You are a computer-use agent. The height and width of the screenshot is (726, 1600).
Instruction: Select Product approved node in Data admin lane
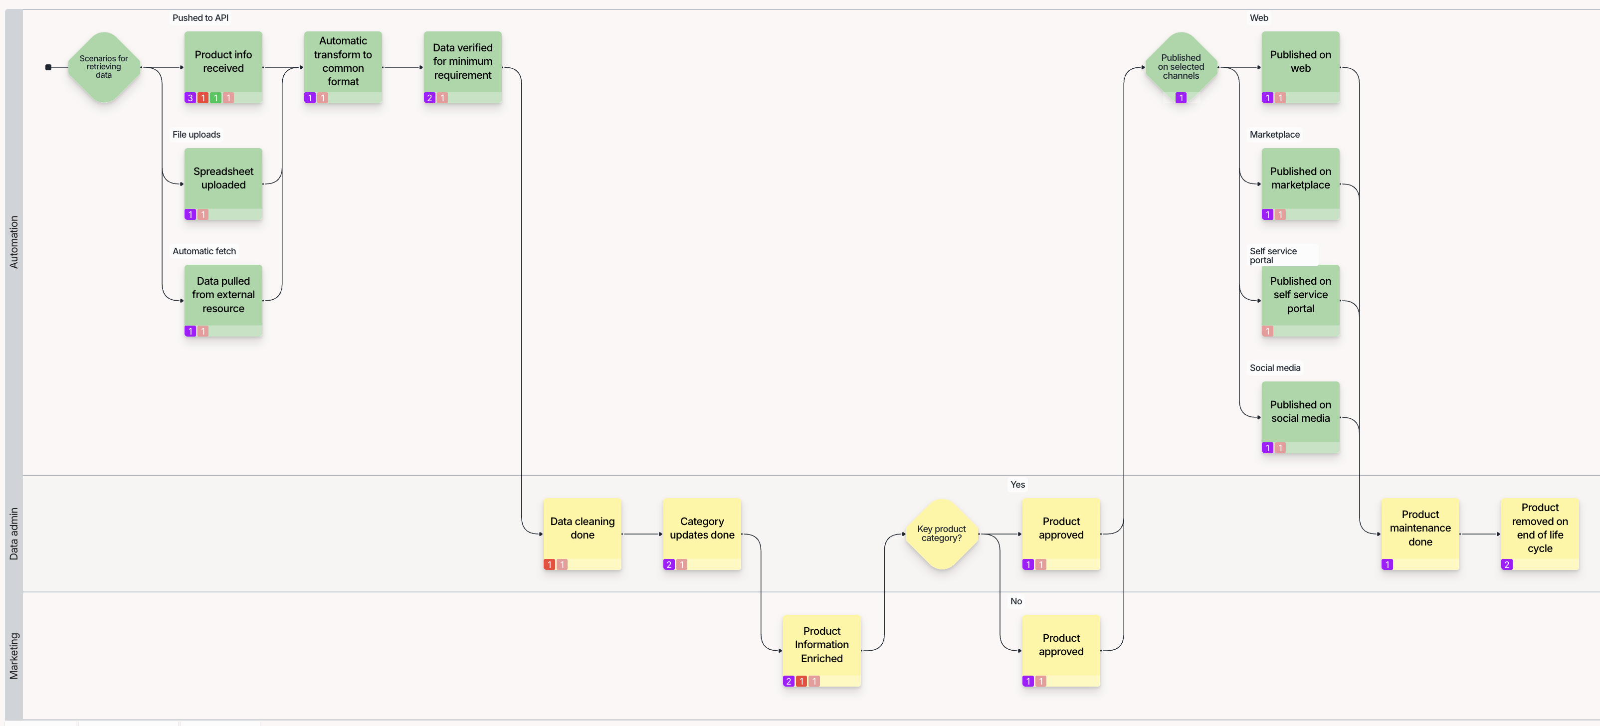coord(1061,534)
